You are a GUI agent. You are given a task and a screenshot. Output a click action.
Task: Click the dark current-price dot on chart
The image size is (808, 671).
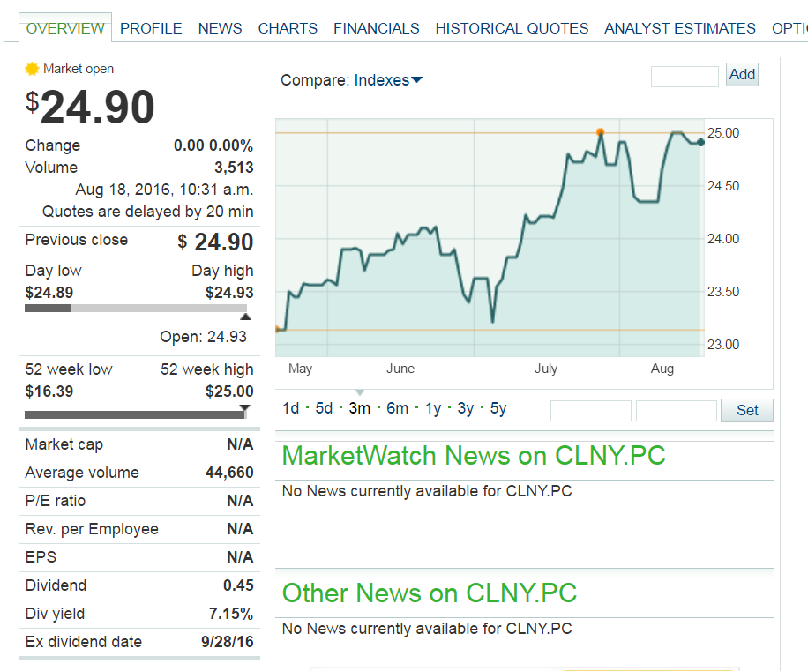tap(700, 142)
